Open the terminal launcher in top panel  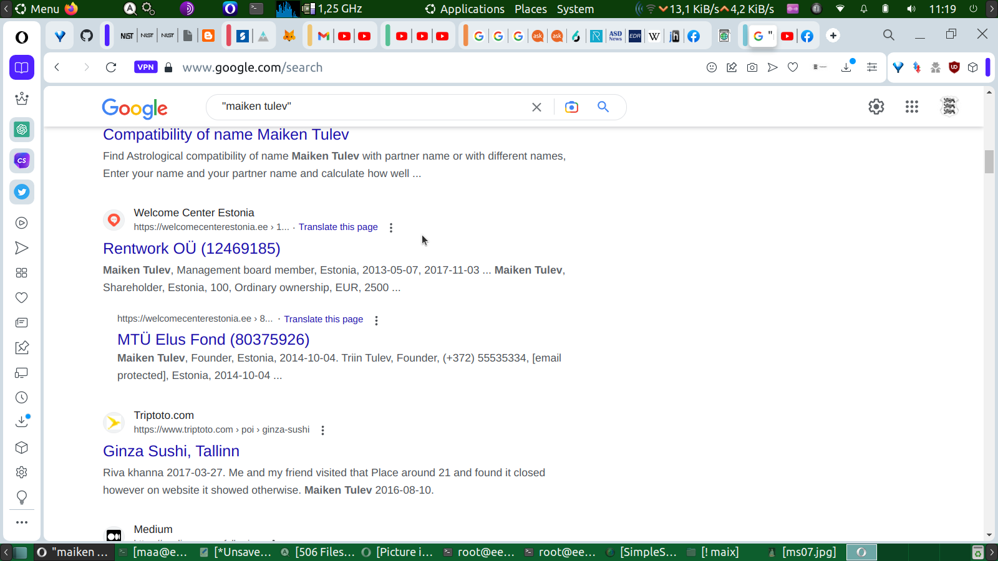pyautogui.click(x=256, y=9)
